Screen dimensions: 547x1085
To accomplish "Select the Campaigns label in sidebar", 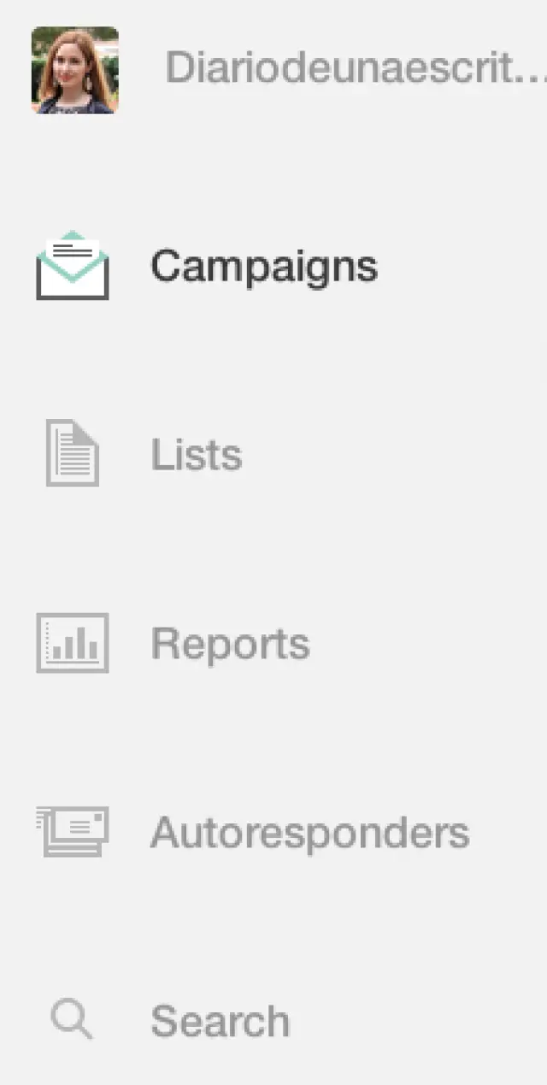I will click(x=264, y=267).
